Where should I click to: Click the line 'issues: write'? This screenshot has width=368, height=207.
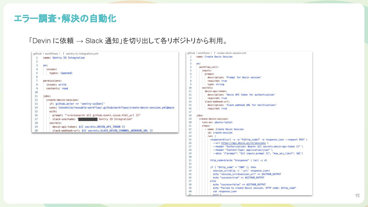coord(56,85)
